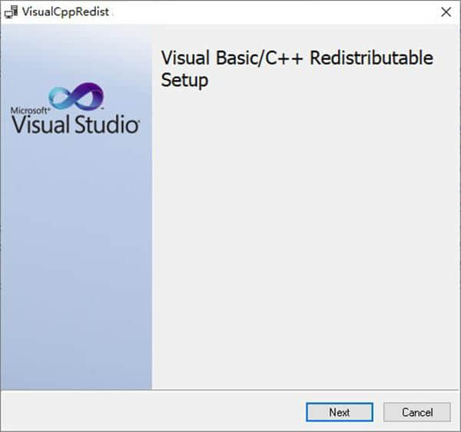Close the VisualCppRedist setup window

point(446,12)
